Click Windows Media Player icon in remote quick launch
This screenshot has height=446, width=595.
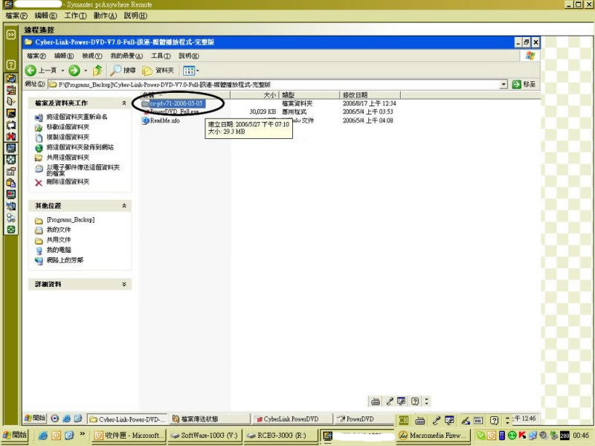[55, 418]
